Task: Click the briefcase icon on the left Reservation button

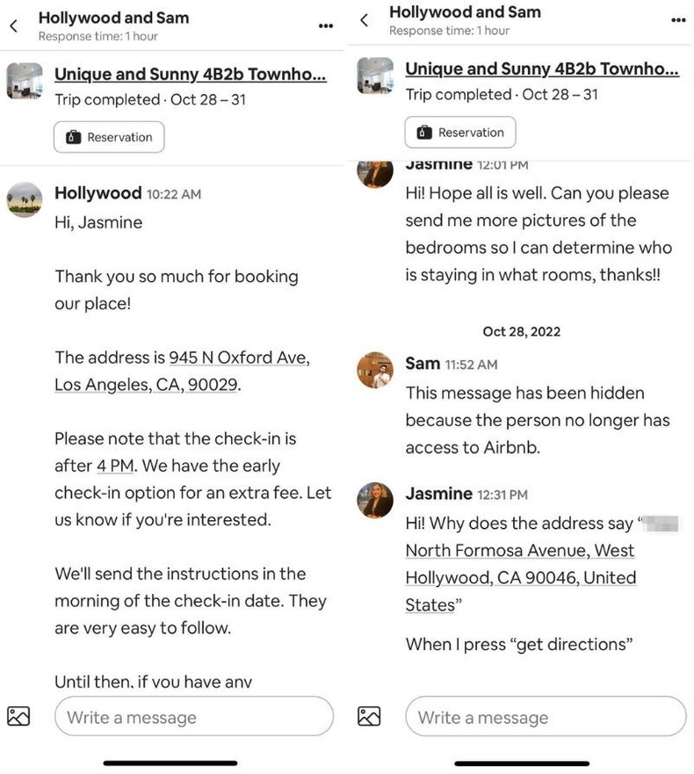Action: [x=73, y=137]
